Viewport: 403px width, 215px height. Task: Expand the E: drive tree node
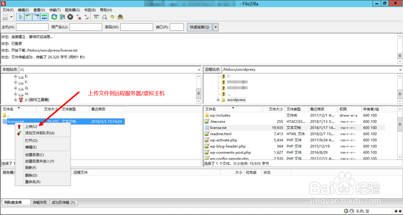click(x=15, y=76)
